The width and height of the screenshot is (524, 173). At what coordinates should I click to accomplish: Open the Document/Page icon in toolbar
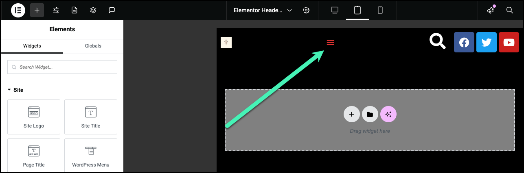pyautogui.click(x=75, y=10)
